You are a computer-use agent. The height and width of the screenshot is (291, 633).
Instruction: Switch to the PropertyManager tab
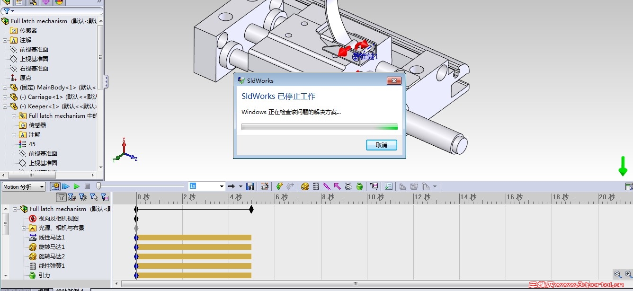19,2
